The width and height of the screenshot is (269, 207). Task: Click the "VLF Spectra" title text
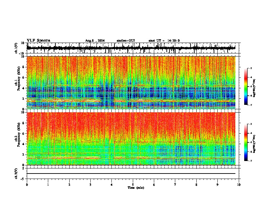coord(38,41)
